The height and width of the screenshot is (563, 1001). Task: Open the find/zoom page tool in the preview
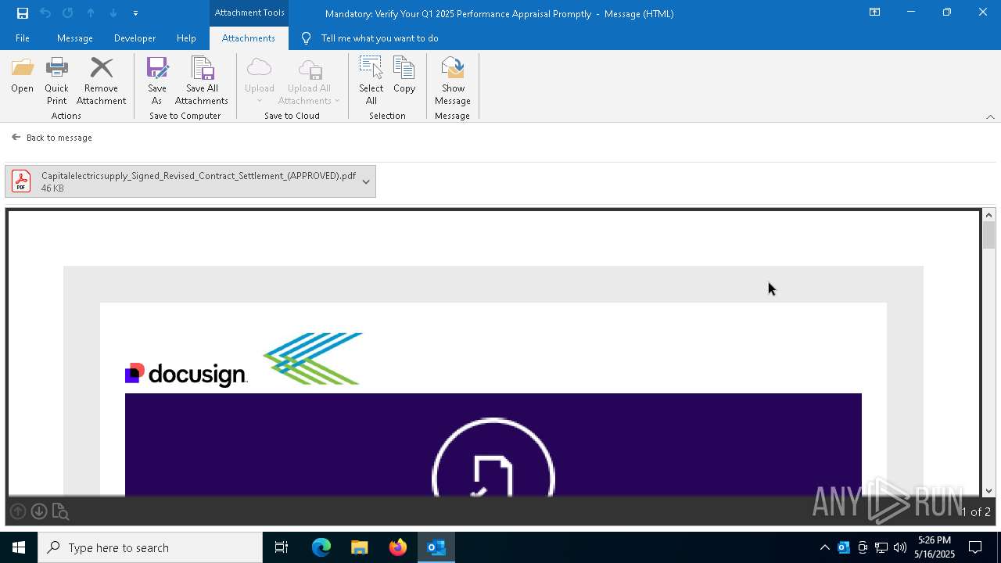pos(60,512)
